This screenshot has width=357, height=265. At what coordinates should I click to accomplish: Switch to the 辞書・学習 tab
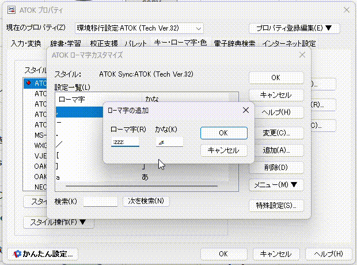[x=66, y=43]
